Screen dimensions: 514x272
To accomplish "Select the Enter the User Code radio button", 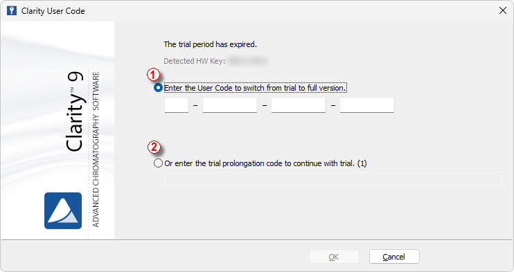I will pyautogui.click(x=158, y=88).
